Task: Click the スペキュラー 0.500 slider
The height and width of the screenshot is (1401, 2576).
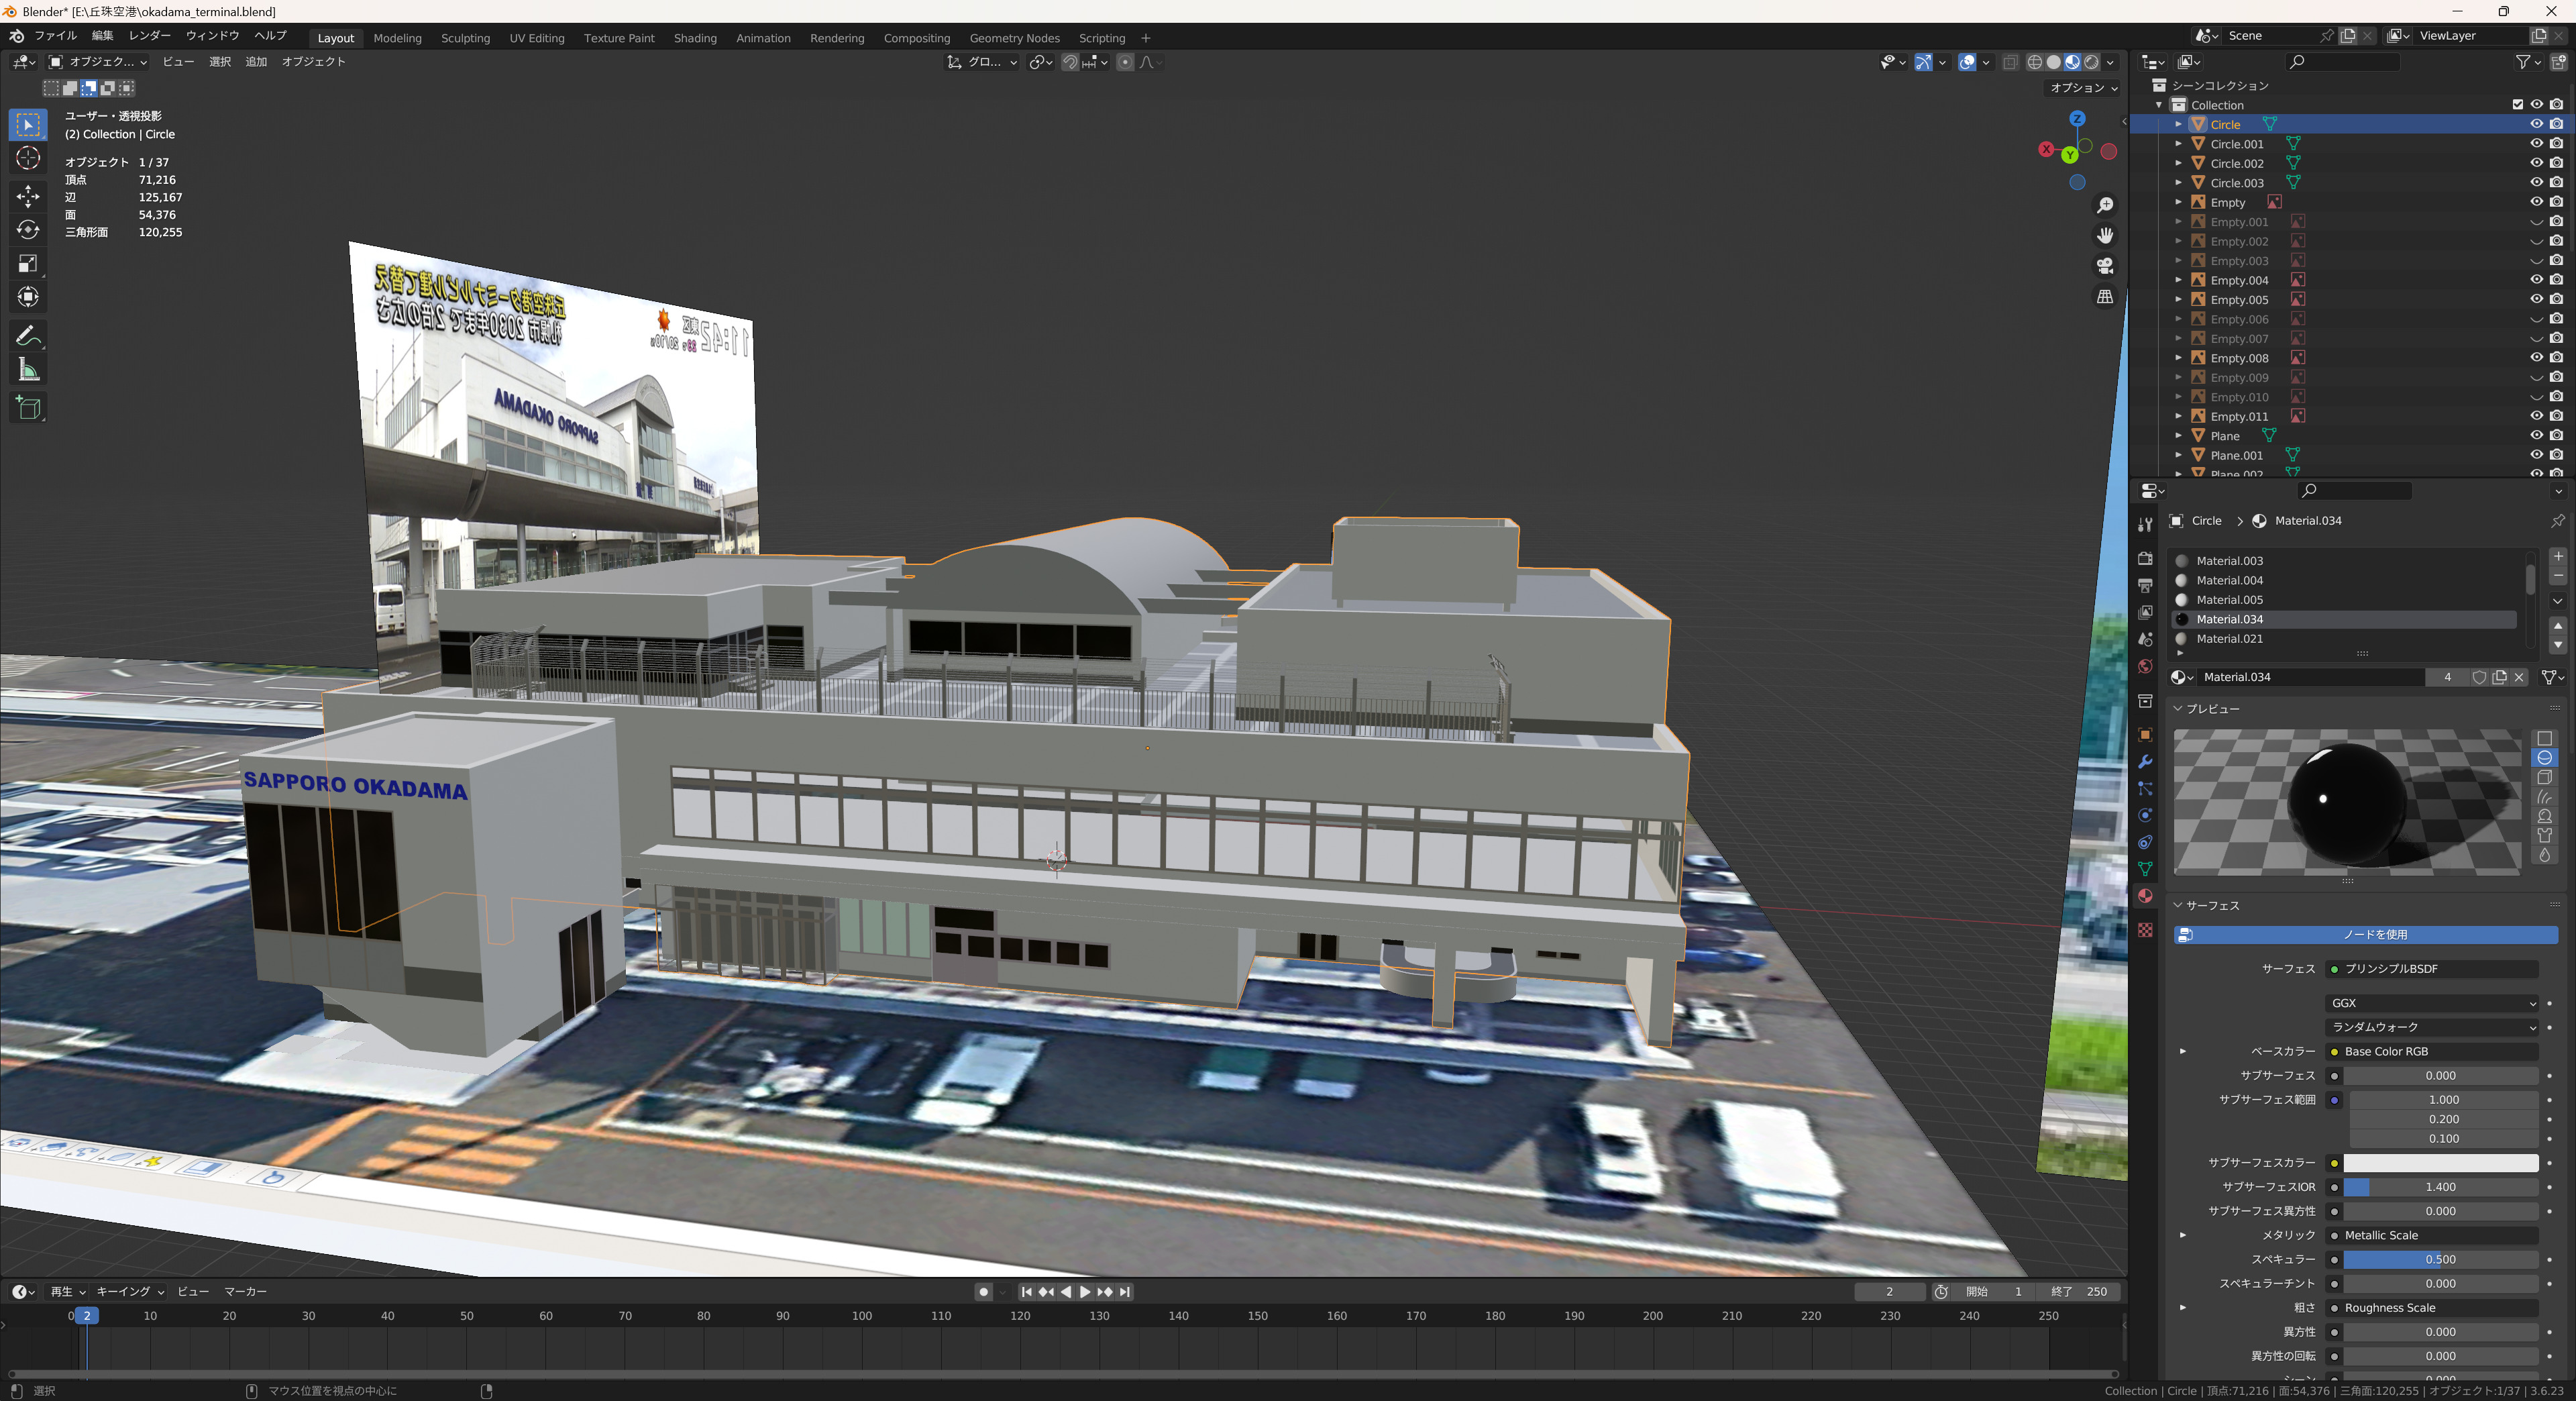Action: coord(2440,1260)
